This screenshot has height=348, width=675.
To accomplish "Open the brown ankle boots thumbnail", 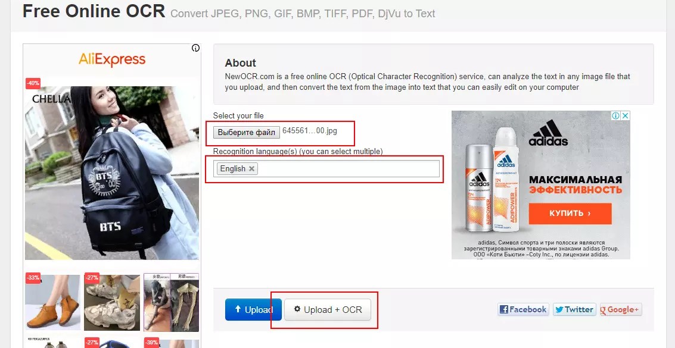I will tap(52, 302).
